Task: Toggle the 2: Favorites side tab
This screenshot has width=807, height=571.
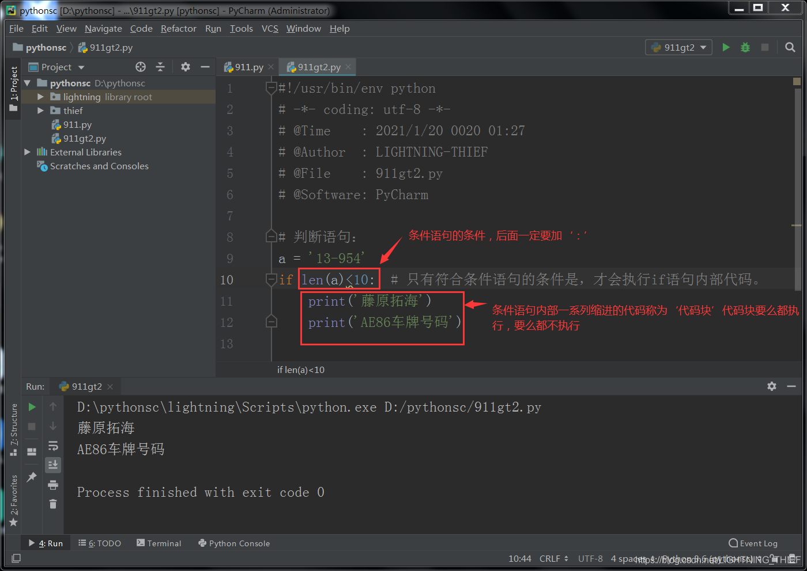Action: (14, 500)
